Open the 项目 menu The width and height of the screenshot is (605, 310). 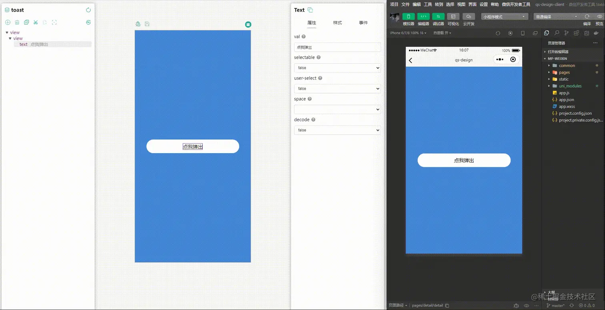pyautogui.click(x=394, y=4)
